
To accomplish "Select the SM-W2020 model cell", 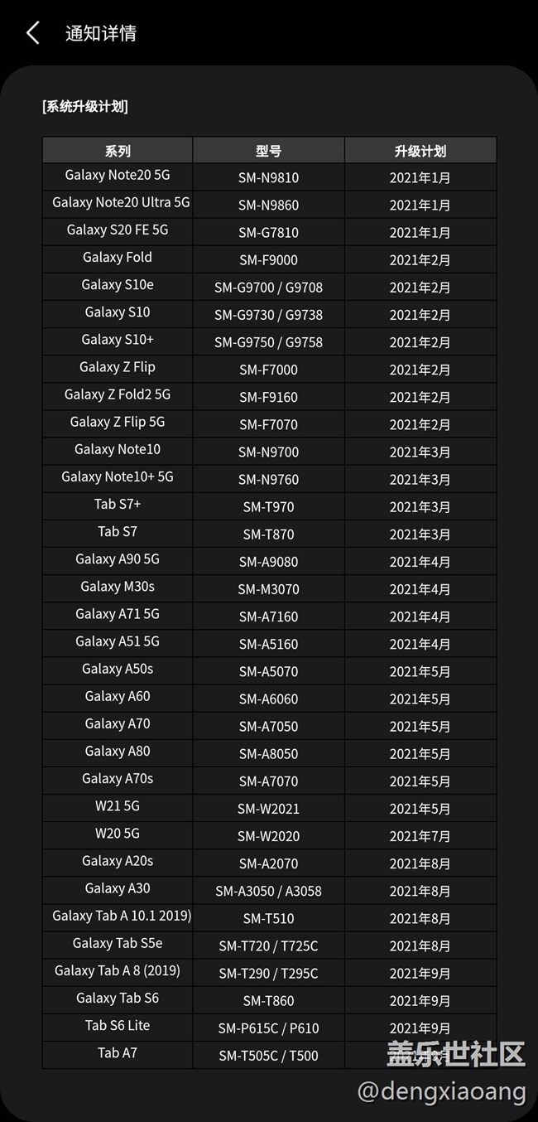I will 269,836.
